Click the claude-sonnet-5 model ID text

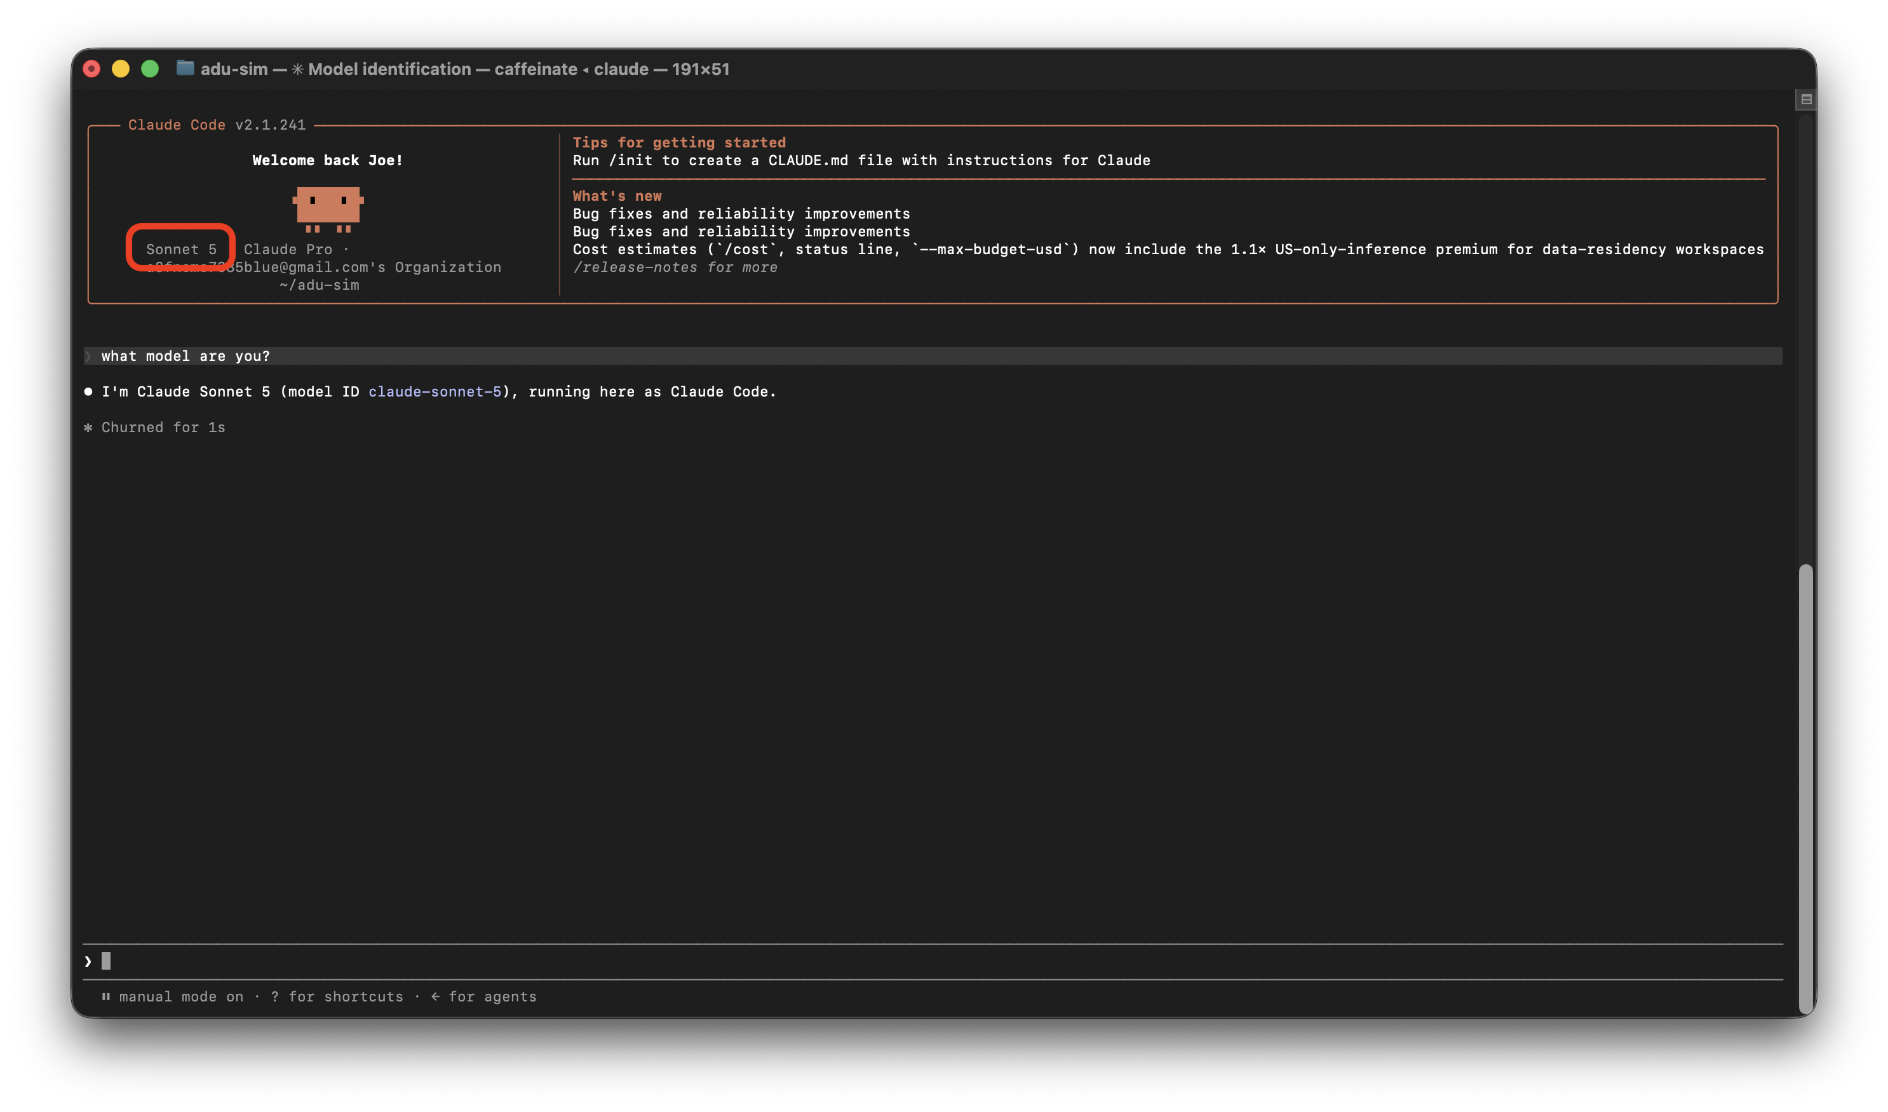coord(435,391)
